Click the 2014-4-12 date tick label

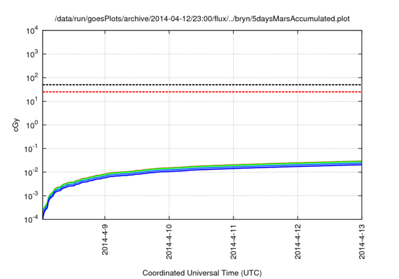(298, 242)
